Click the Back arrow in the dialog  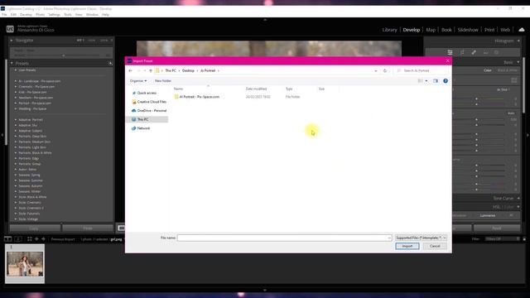click(131, 70)
